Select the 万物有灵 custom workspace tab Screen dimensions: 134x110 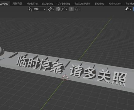pyautogui.click(x=17, y=4)
